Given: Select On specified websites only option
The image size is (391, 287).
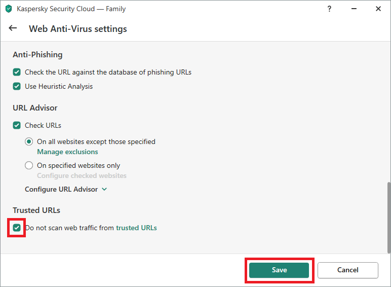Looking at the screenshot, I should point(29,165).
